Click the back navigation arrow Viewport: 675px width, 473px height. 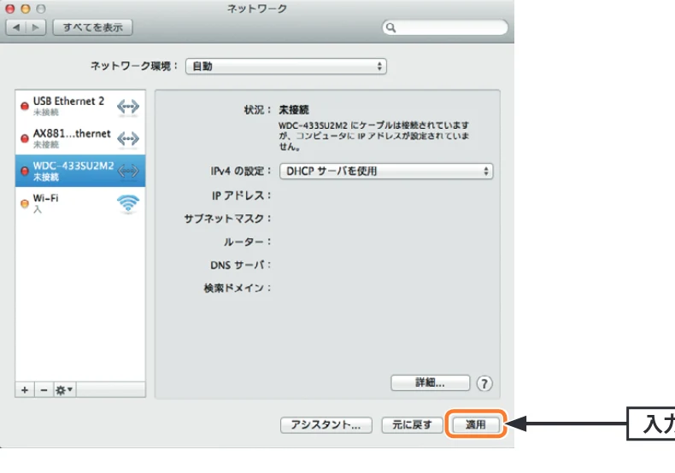click(x=16, y=27)
